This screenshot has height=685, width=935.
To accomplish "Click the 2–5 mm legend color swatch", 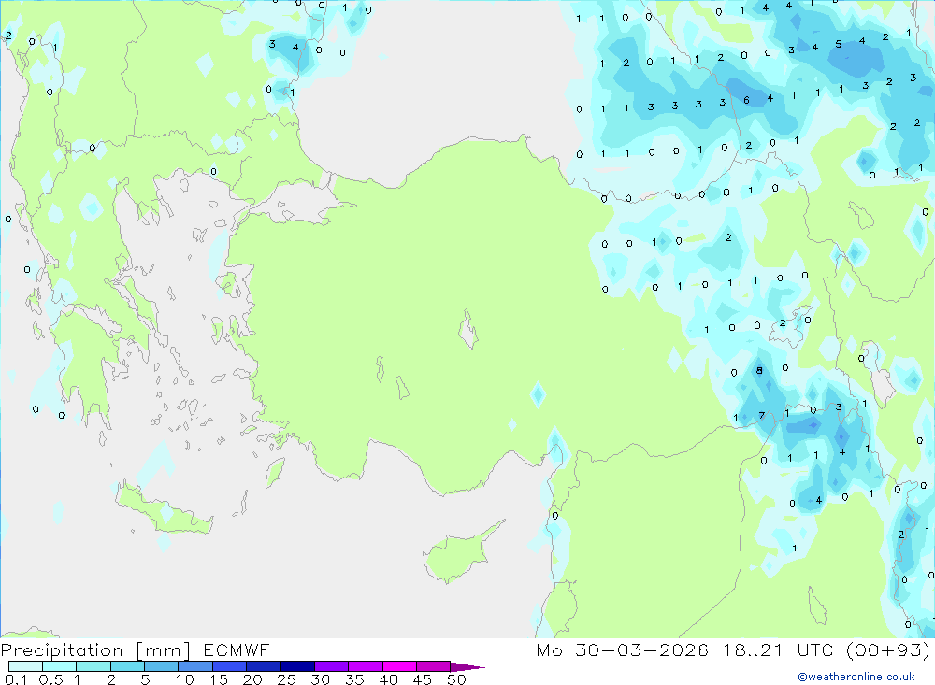I will (x=127, y=666).
